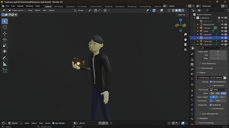Switch perspective/orthographic grid icon
The image size is (229, 128).
[185, 50]
